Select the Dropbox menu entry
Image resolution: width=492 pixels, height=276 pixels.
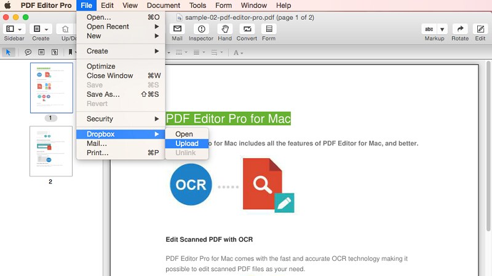(121, 134)
